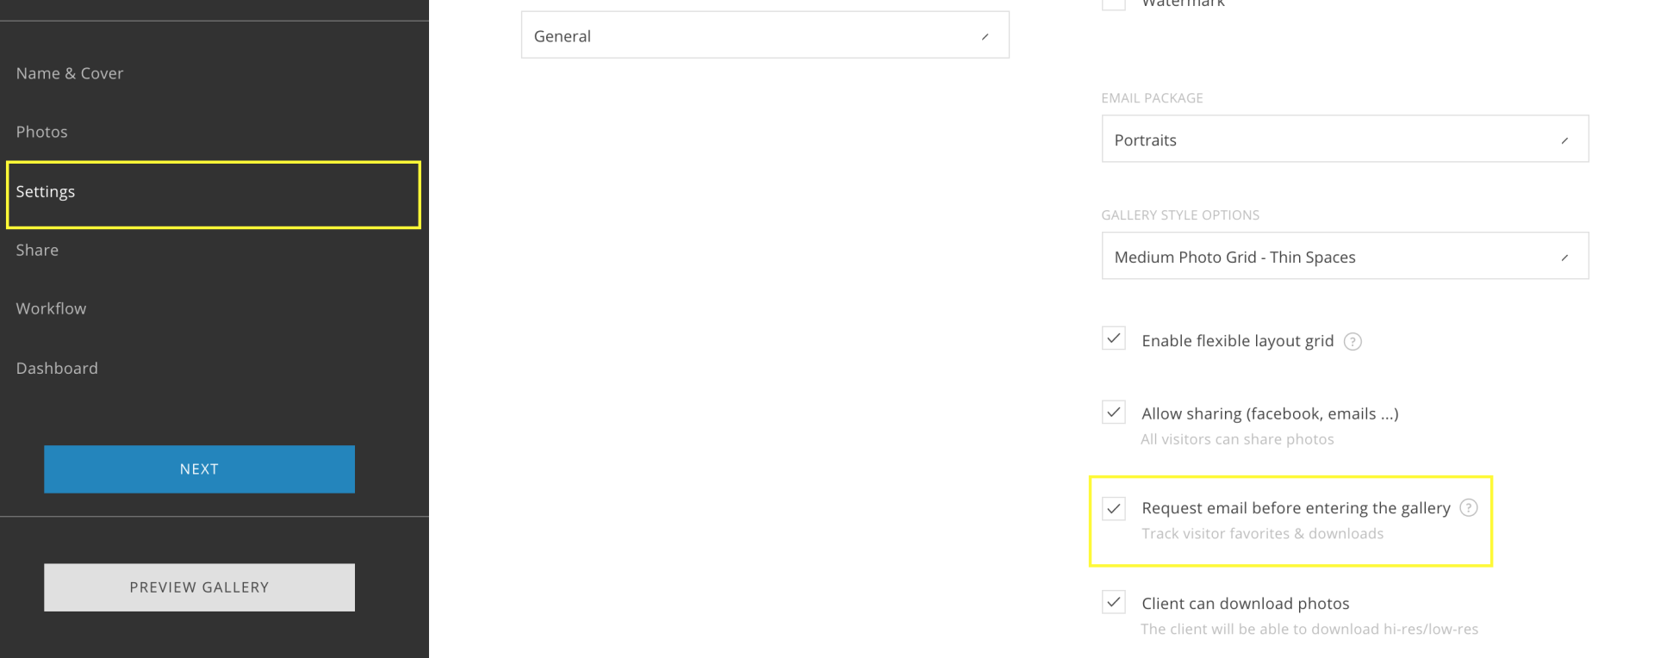Expand the Email Package Portraits dropdown
Image resolution: width=1654 pixels, height=658 pixels.
click(1344, 139)
